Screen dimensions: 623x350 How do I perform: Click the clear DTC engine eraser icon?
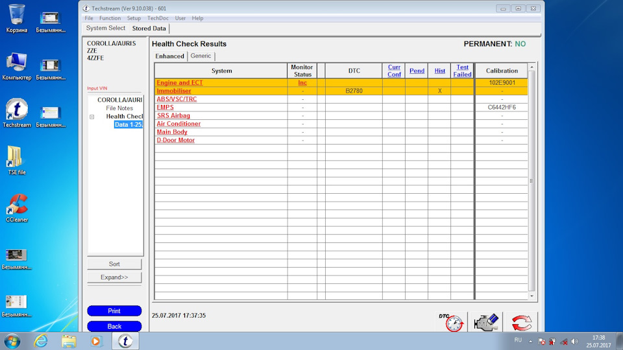(486, 322)
